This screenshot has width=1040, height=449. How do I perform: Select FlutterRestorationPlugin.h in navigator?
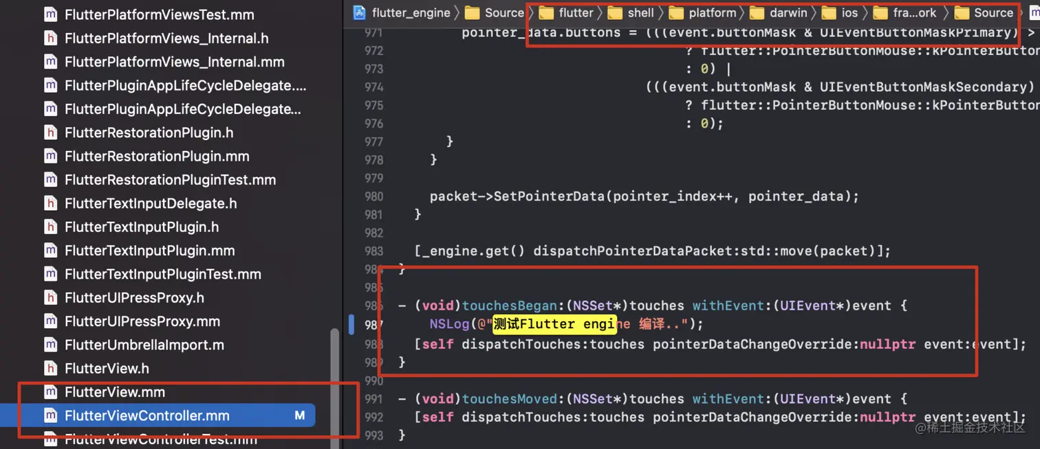(149, 133)
